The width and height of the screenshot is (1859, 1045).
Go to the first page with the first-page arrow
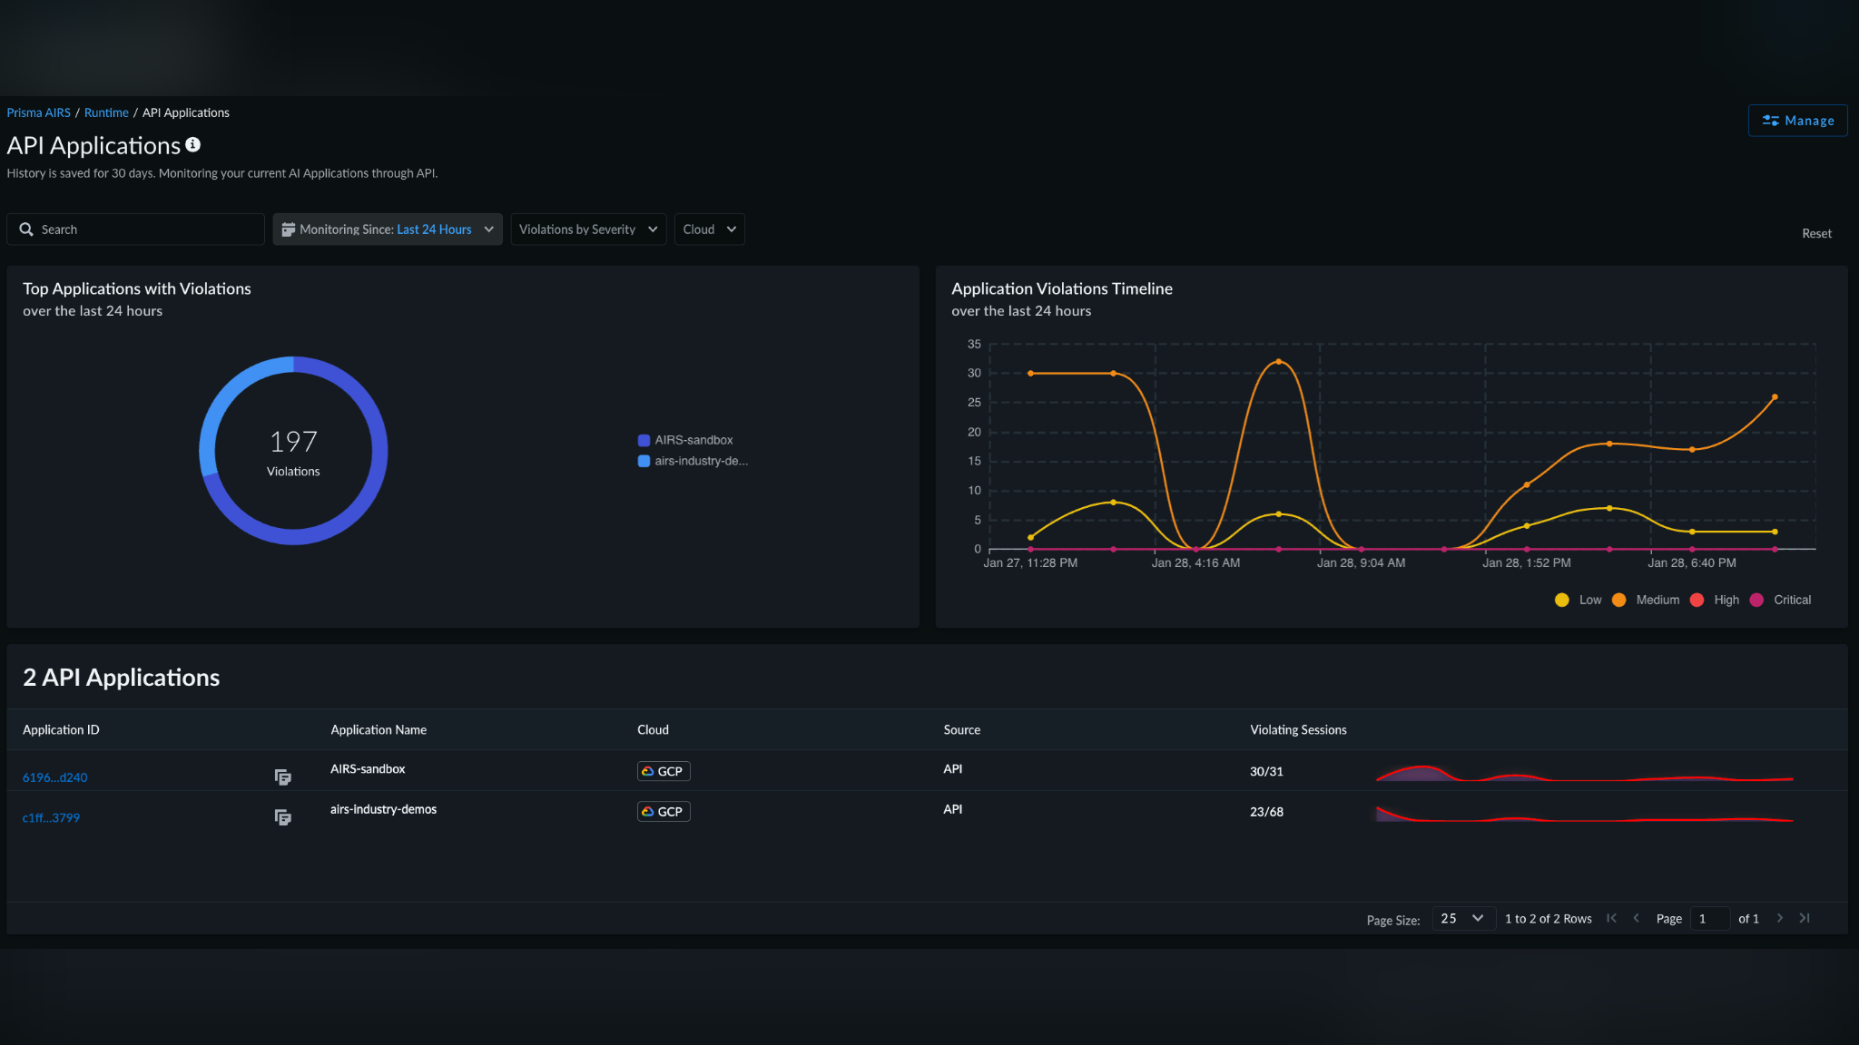pos(1611,918)
